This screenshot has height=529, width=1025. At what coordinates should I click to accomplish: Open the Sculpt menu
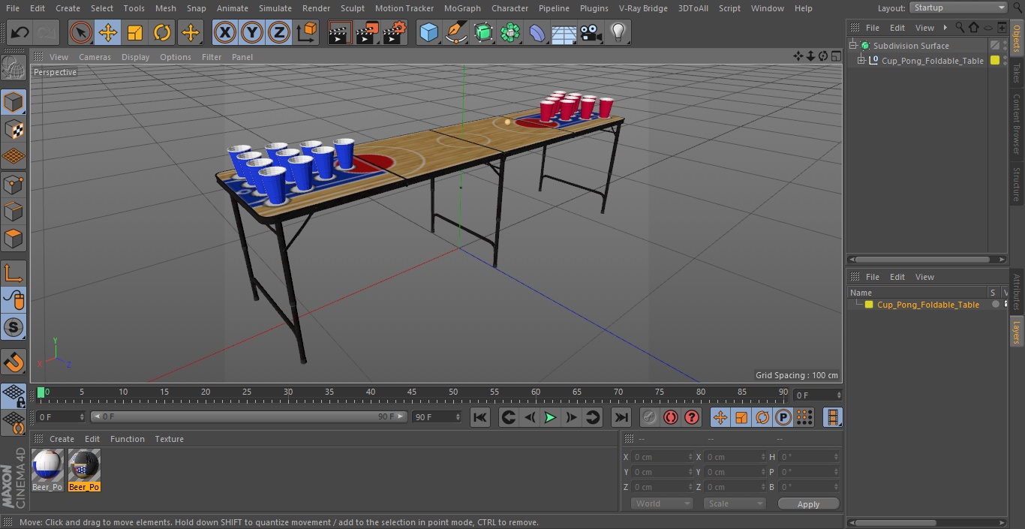coord(352,8)
